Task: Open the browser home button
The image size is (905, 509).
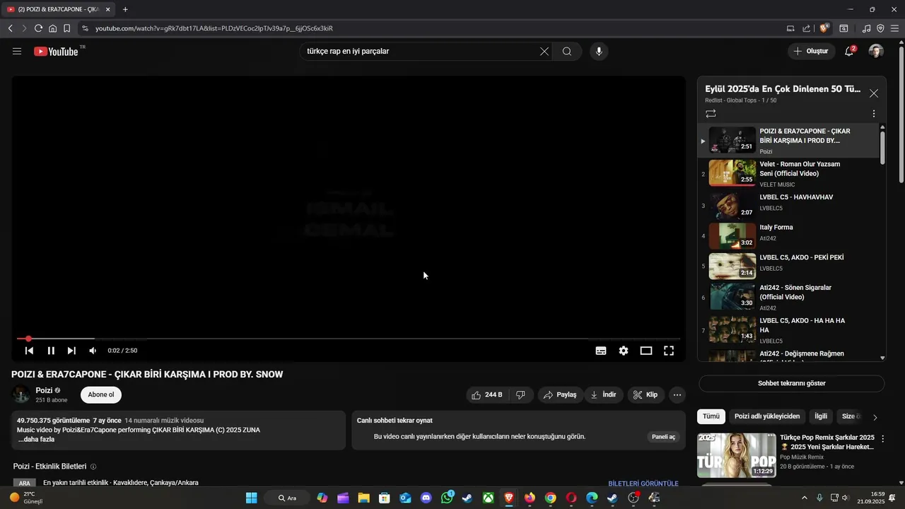Action: click(x=52, y=28)
